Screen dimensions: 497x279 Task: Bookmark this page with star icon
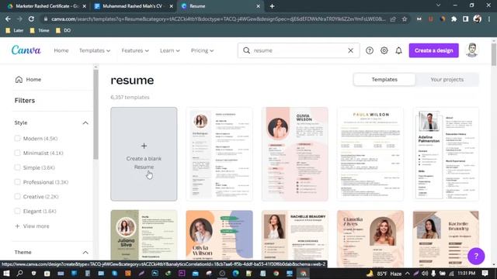405,19
